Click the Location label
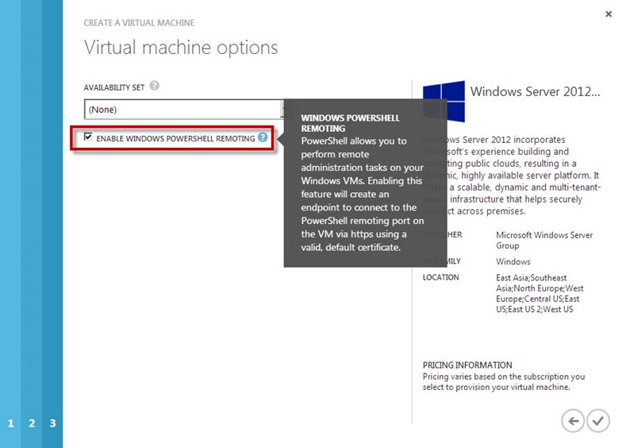Viewport: 622px width, 448px height. (441, 277)
